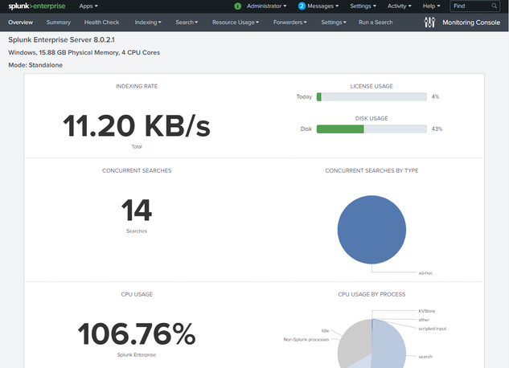Screen dimensions: 509x368
Task: Expand the Search menu in console nav
Action: (187, 22)
